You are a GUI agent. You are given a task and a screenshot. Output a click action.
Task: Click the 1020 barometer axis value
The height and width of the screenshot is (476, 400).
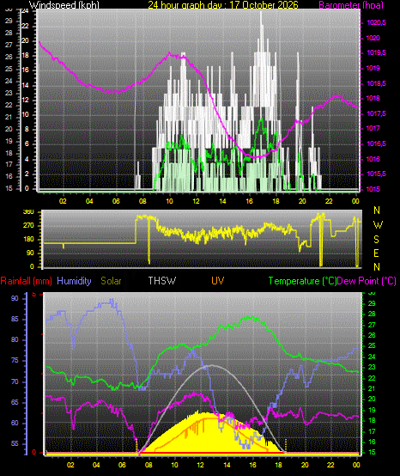pos(373,38)
